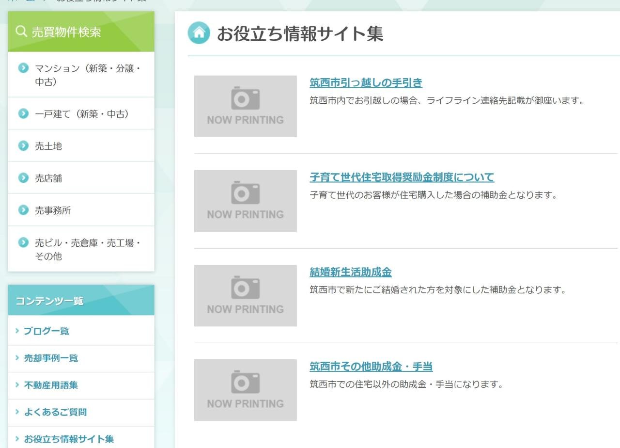Click the chevron before ブログ一覧

17,331
